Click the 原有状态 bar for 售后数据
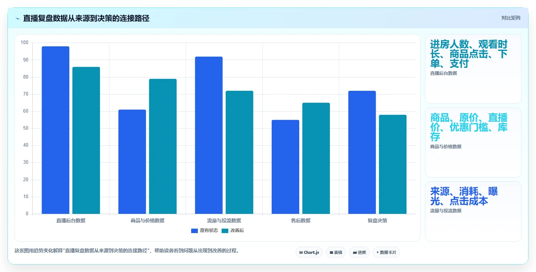 coord(285,167)
